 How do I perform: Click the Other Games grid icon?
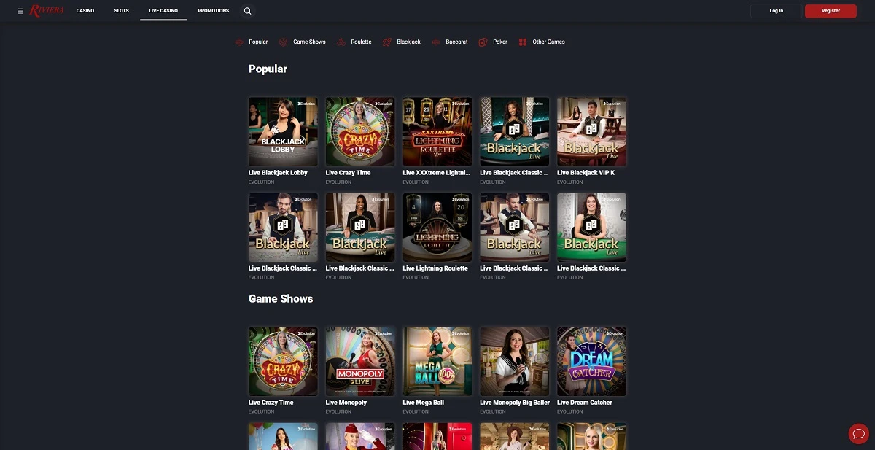tap(523, 42)
